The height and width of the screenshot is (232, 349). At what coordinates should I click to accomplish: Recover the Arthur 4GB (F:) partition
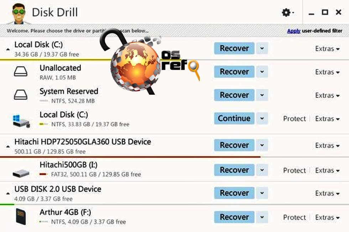pyautogui.click(x=234, y=217)
